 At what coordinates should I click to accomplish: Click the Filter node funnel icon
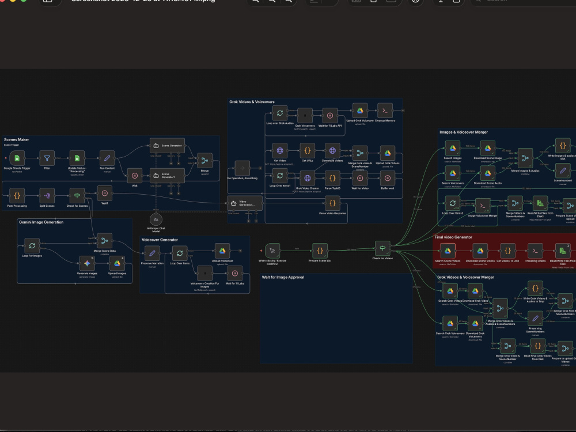[x=47, y=158]
